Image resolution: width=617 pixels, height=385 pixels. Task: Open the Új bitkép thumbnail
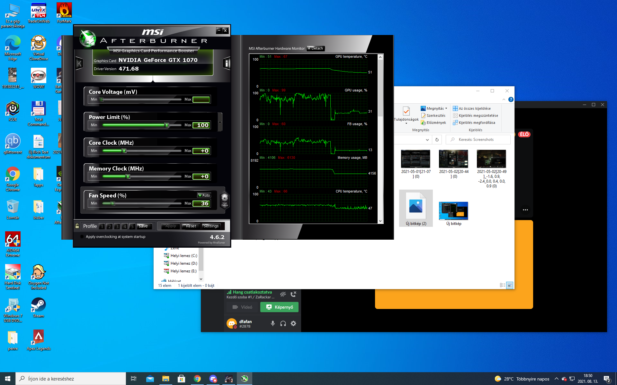(x=453, y=211)
